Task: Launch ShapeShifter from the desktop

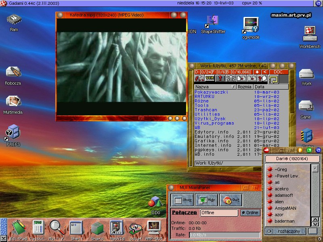Action: click(x=212, y=21)
